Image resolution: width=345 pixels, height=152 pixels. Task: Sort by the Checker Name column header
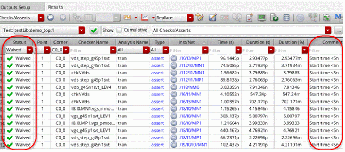click(x=93, y=42)
